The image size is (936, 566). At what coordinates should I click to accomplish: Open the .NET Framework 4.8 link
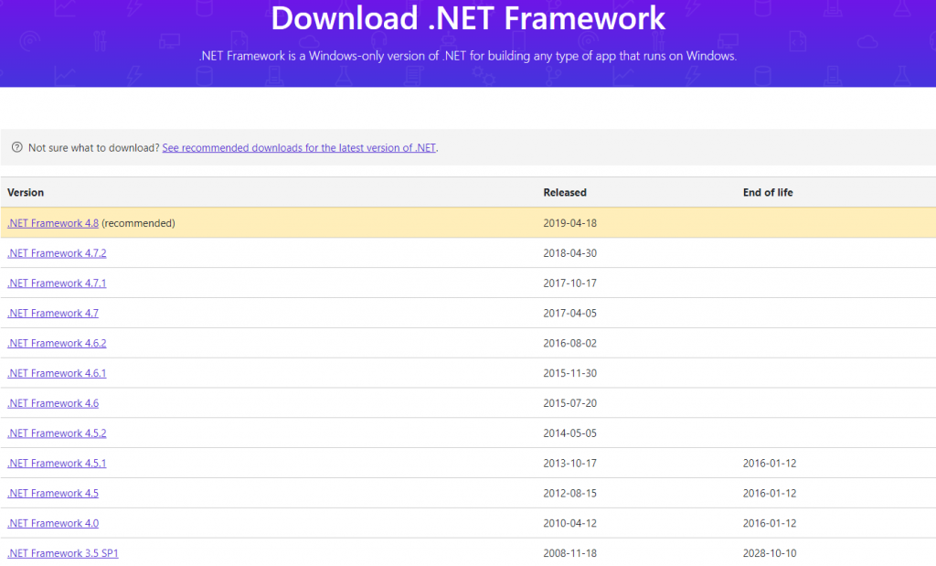pyautogui.click(x=52, y=223)
